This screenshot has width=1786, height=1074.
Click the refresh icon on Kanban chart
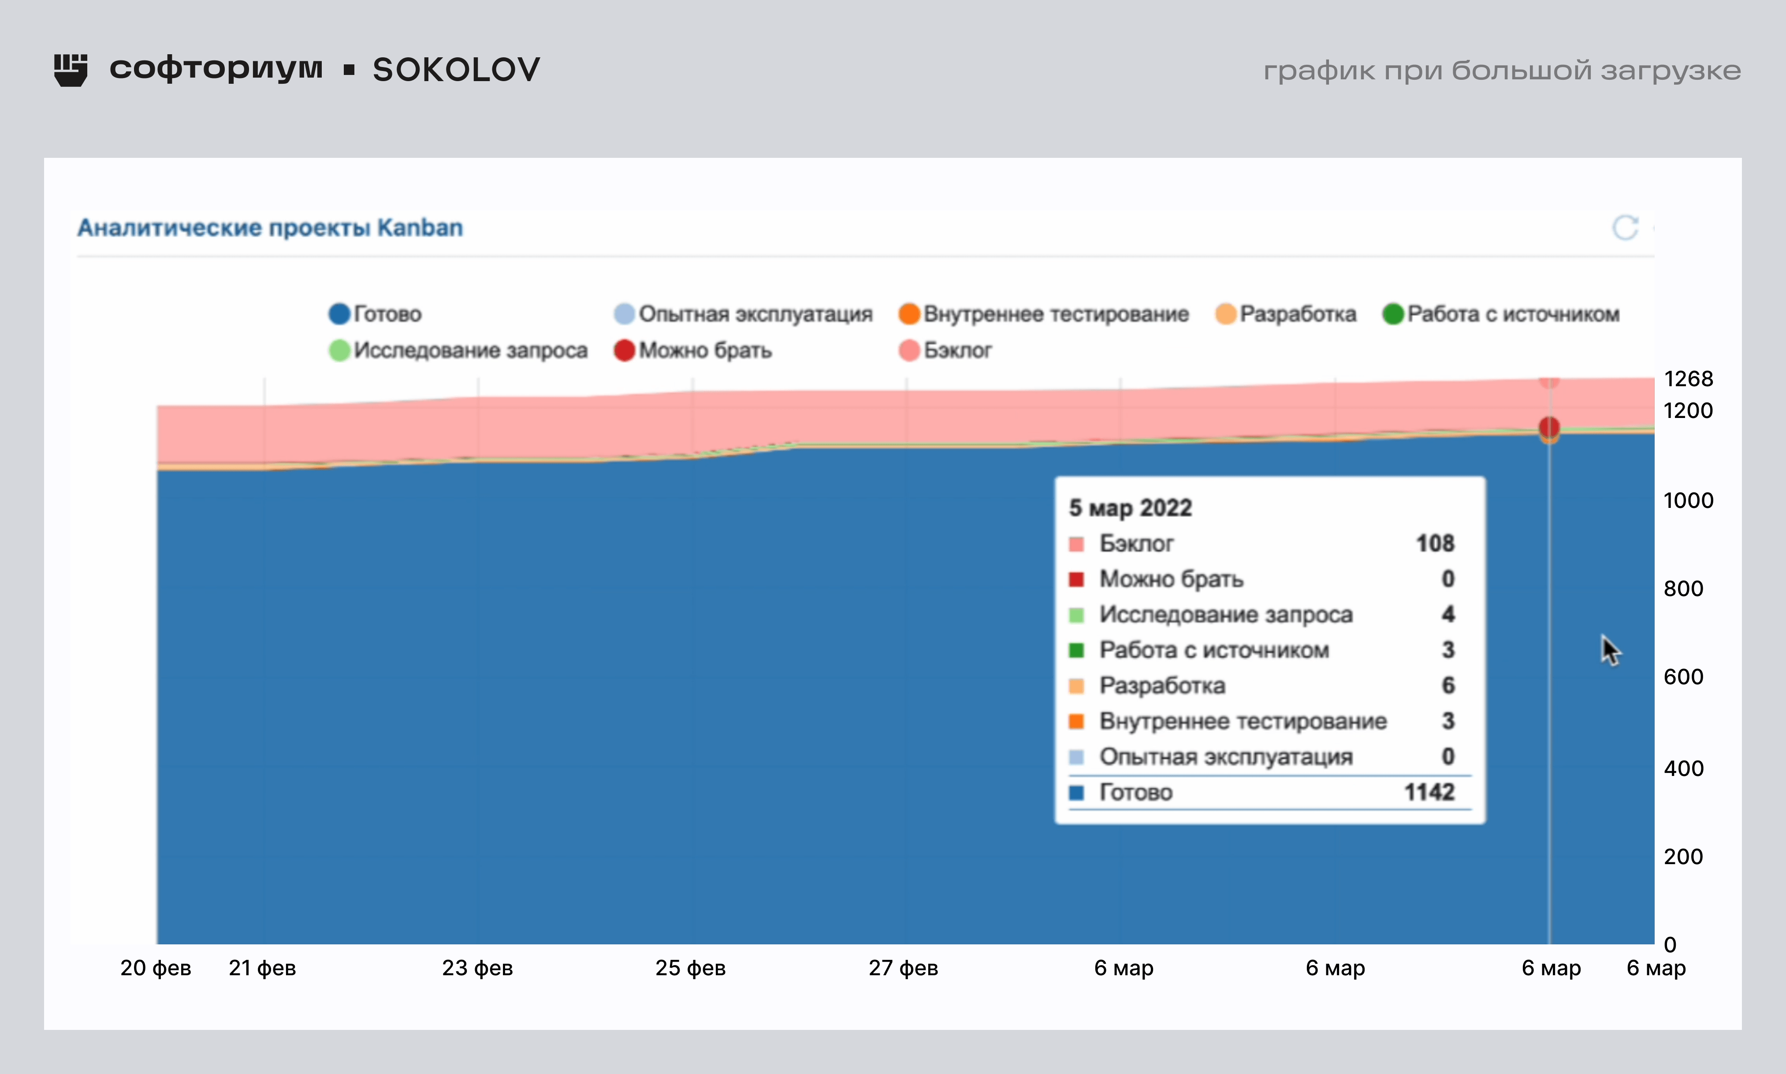tap(1625, 227)
